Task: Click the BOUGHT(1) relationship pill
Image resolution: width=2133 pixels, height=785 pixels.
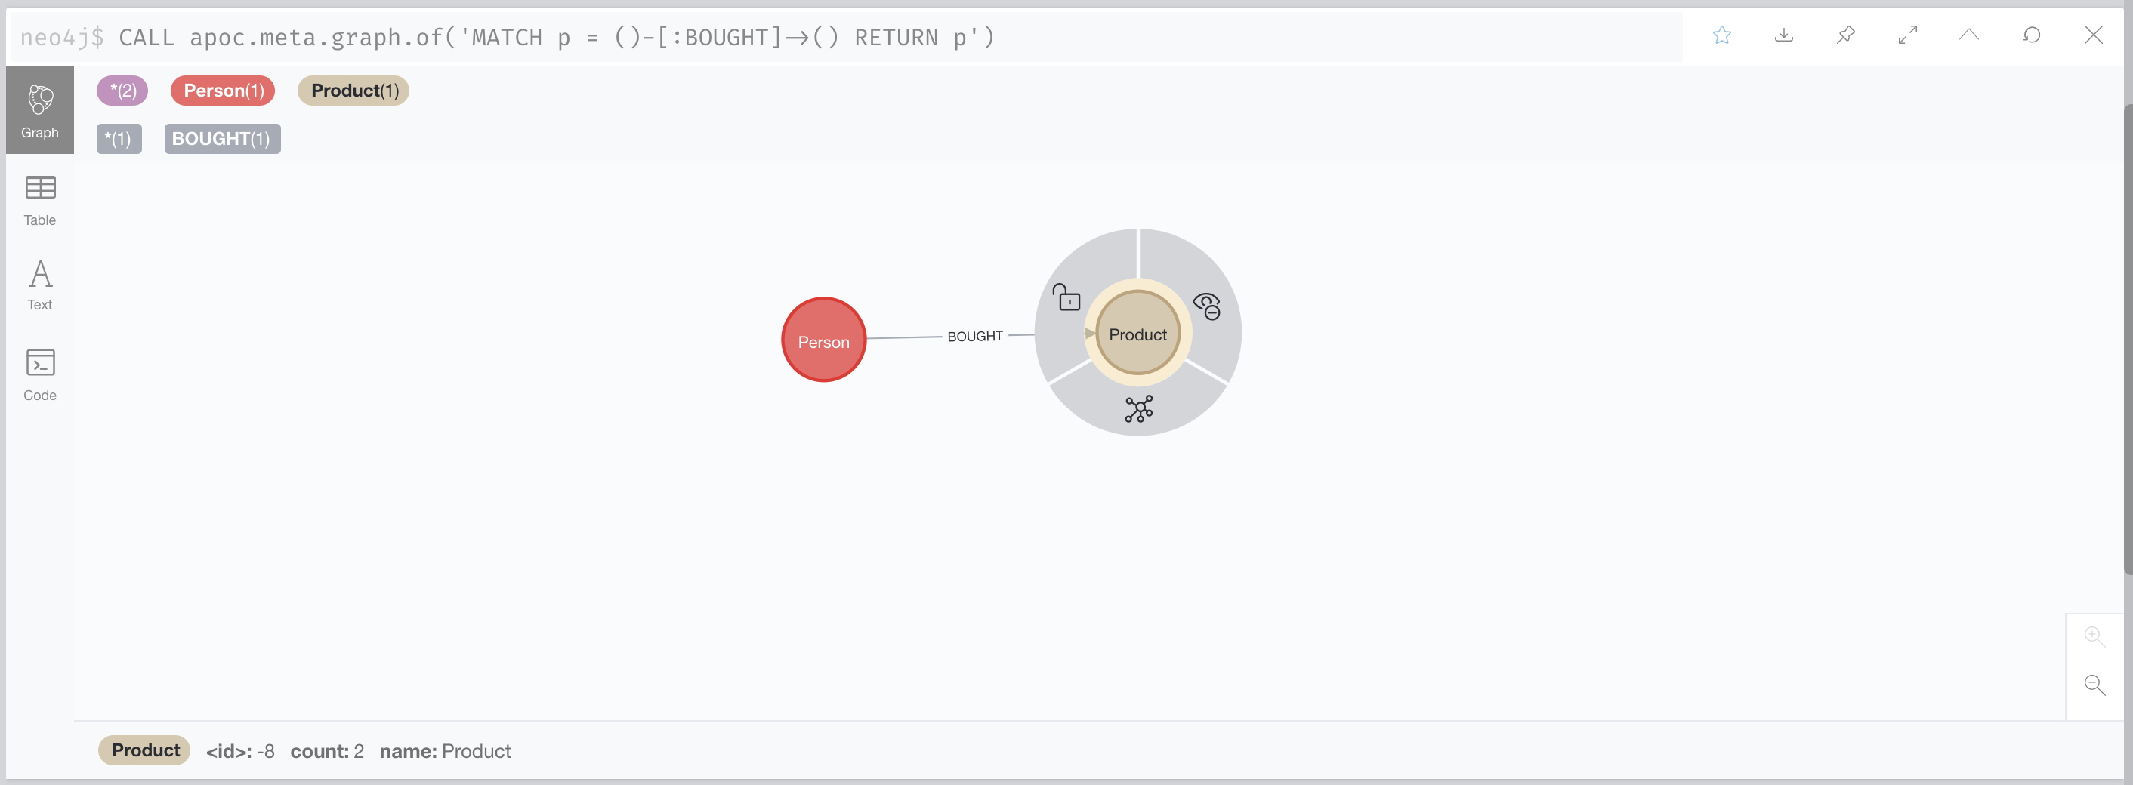Action: pos(221,138)
